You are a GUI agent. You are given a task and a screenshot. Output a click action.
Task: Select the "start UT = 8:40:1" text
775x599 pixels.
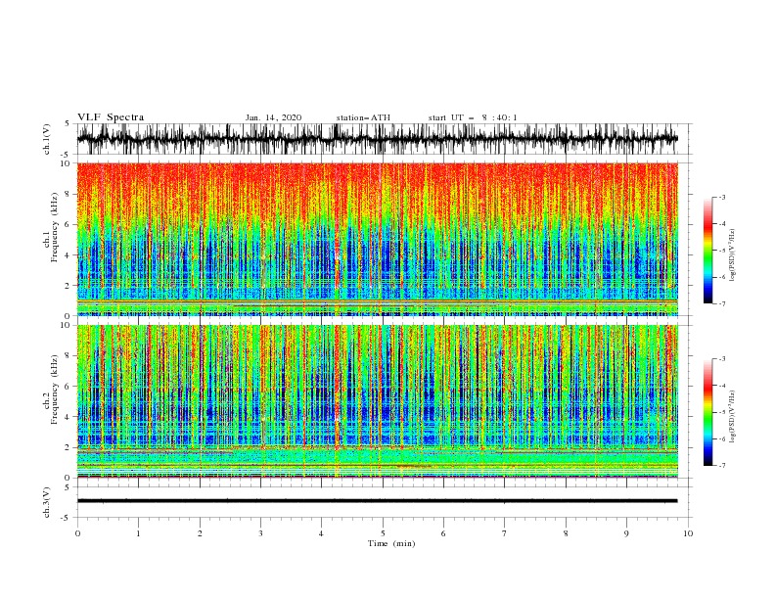[473, 117]
